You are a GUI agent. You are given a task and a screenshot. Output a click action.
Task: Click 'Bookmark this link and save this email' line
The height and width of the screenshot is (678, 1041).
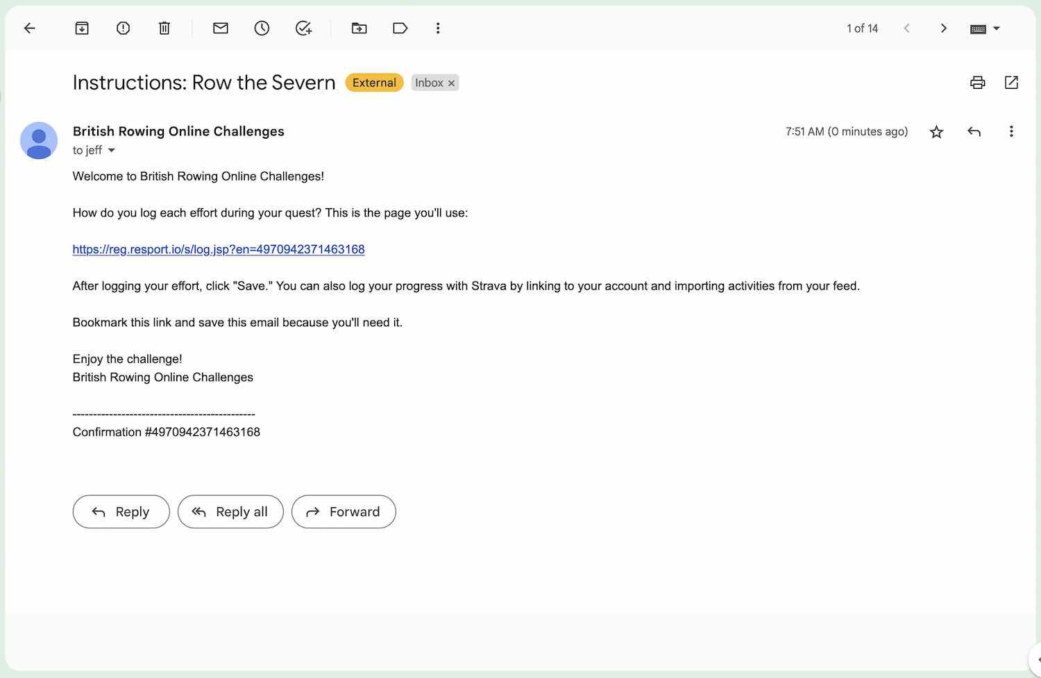(x=237, y=322)
